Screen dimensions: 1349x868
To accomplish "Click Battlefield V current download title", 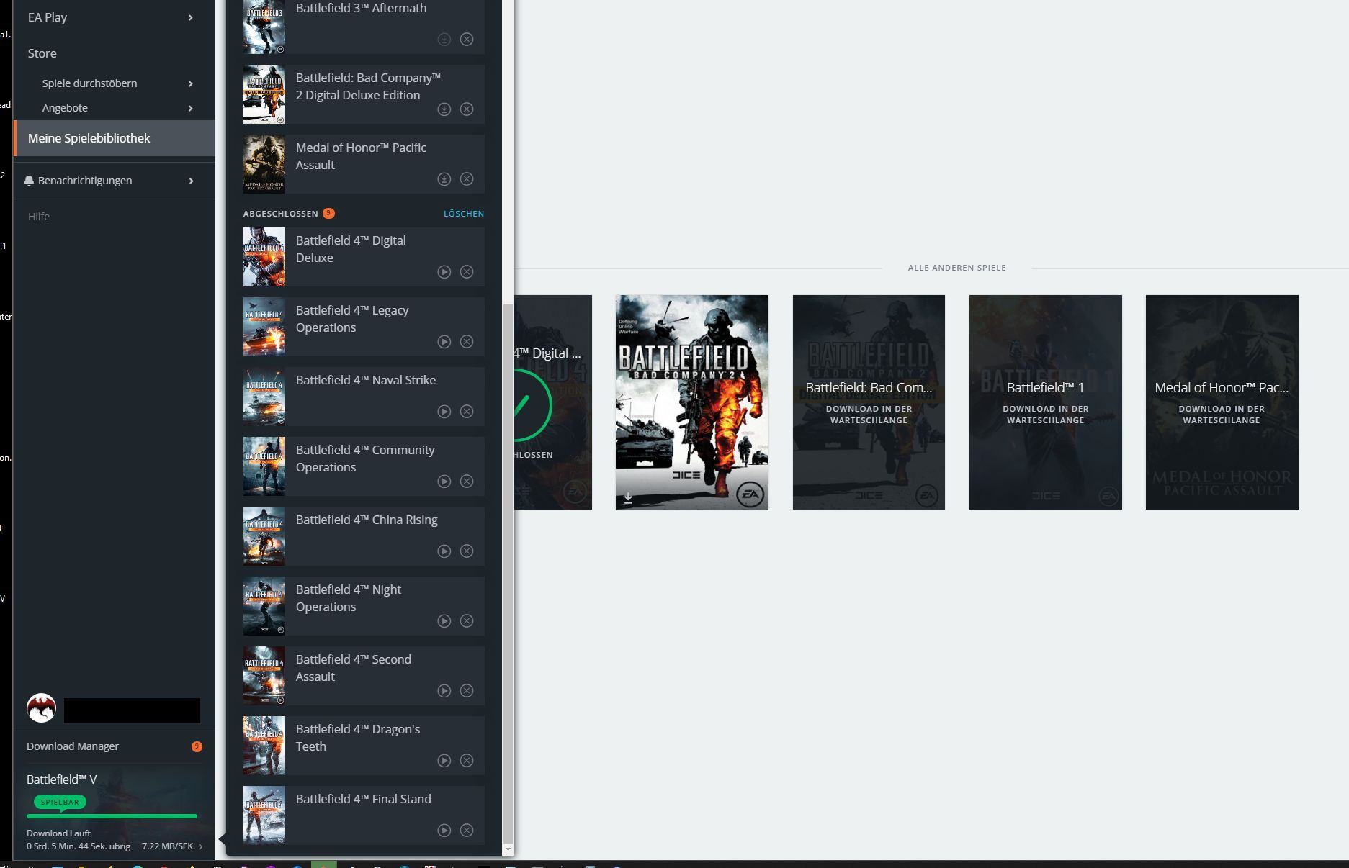I will coord(61,779).
